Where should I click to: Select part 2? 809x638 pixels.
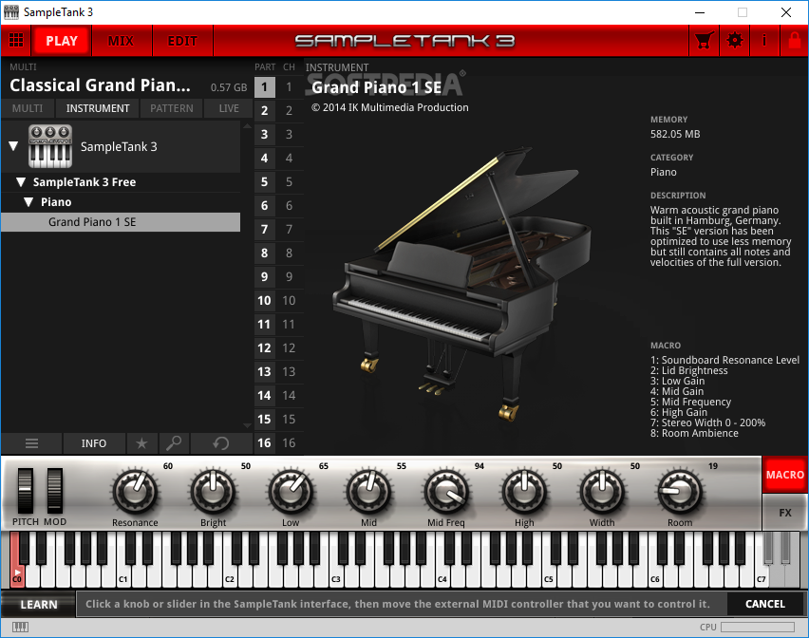264,110
